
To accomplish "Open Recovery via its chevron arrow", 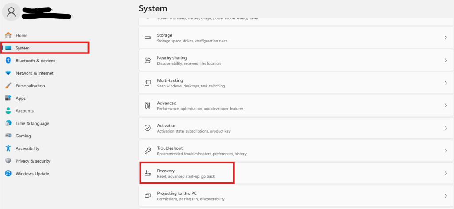I will pyautogui.click(x=446, y=173).
